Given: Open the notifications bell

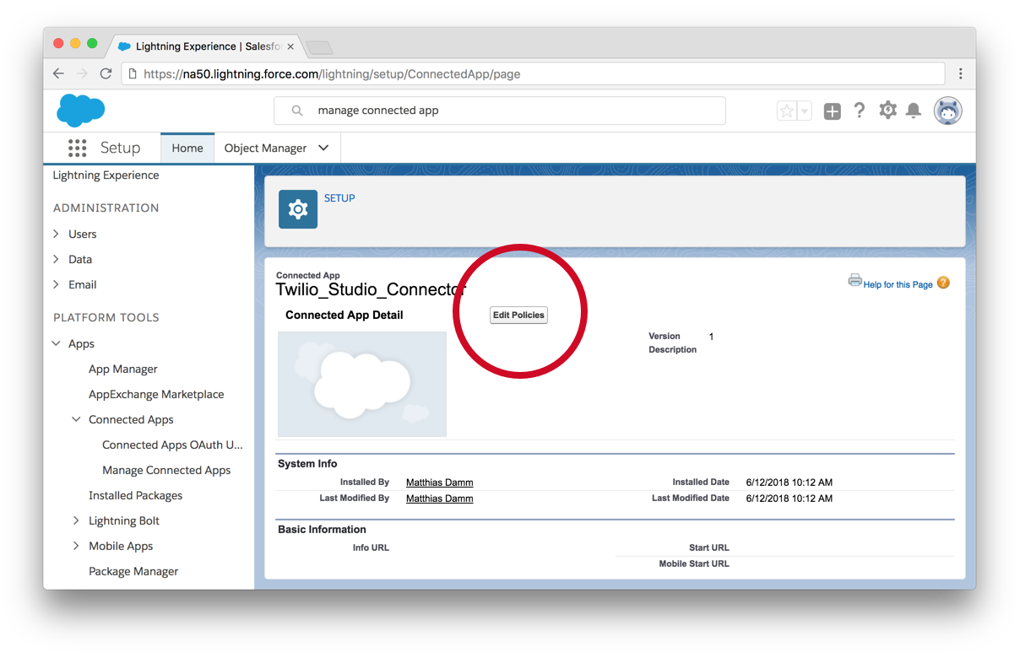Looking at the screenshot, I should point(914,111).
